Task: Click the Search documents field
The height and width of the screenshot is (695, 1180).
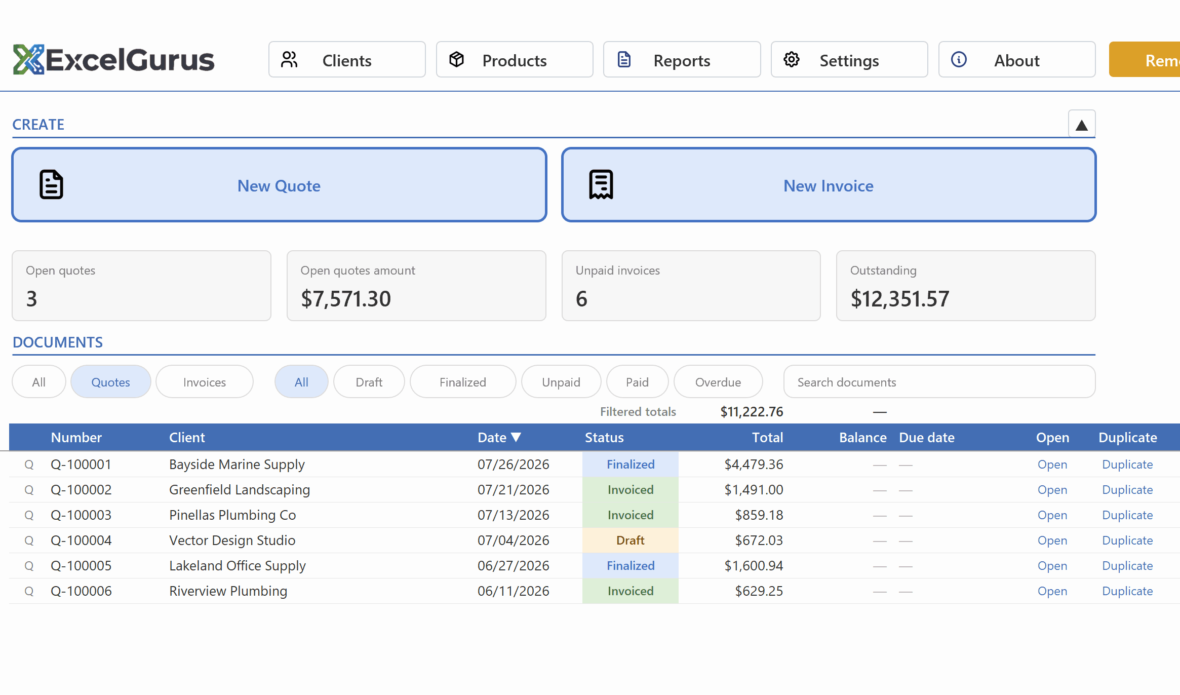Action: tap(939, 382)
